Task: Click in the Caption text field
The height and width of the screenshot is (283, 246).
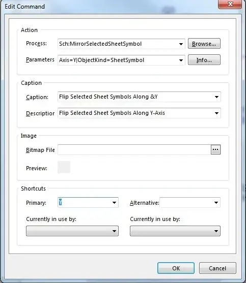Action: [135, 97]
